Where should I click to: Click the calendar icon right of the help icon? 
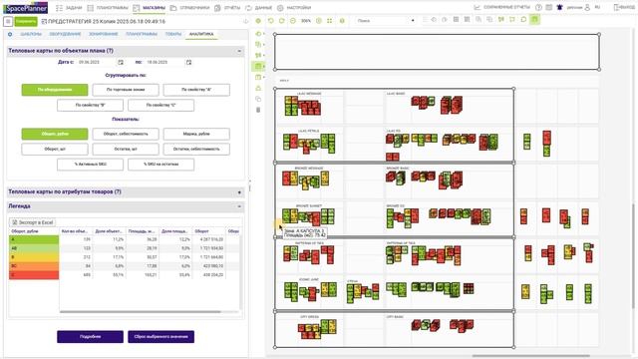tap(549, 7)
